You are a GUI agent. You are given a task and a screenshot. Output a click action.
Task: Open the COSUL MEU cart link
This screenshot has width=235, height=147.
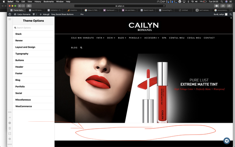coord(194,38)
